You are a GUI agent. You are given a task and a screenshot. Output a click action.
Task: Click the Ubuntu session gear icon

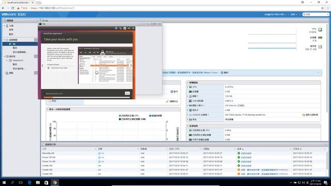[133, 28]
